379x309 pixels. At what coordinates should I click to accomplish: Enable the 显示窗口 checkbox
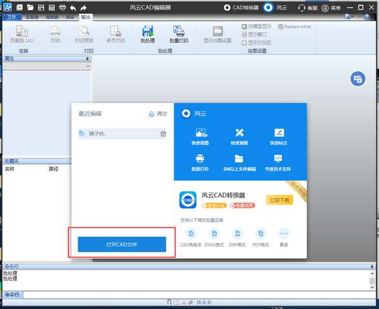point(244,35)
